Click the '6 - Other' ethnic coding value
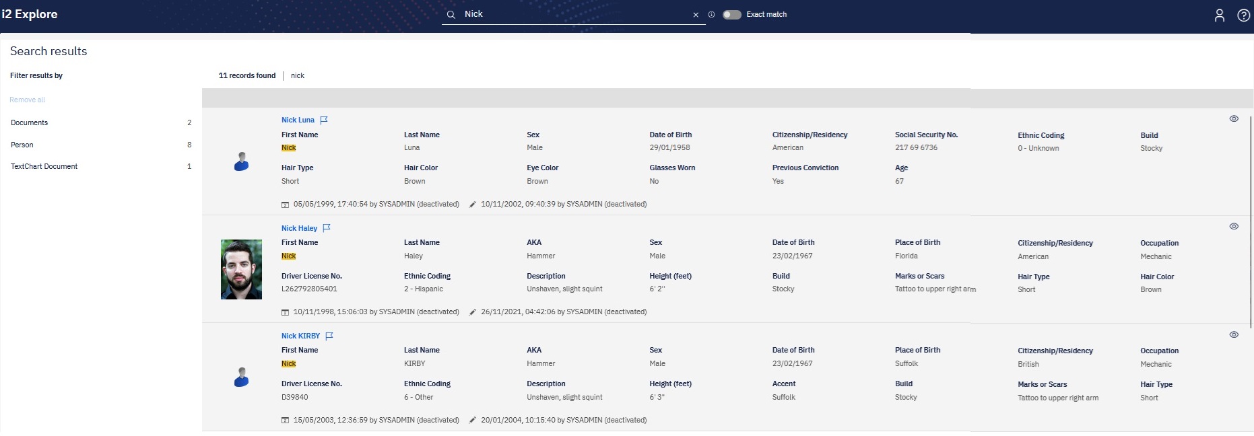The width and height of the screenshot is (1254, 436). tap(418, 397)
